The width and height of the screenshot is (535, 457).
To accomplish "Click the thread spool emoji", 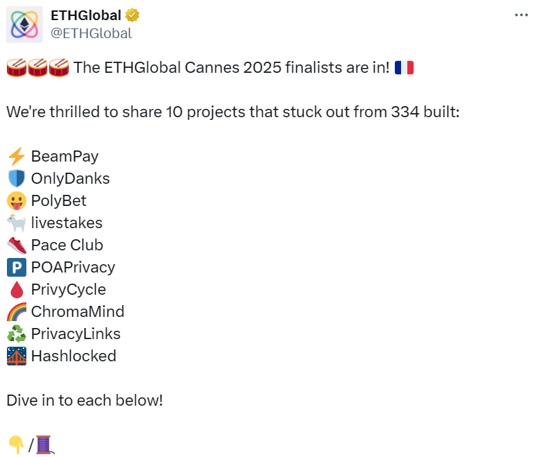I will [44, 445].
